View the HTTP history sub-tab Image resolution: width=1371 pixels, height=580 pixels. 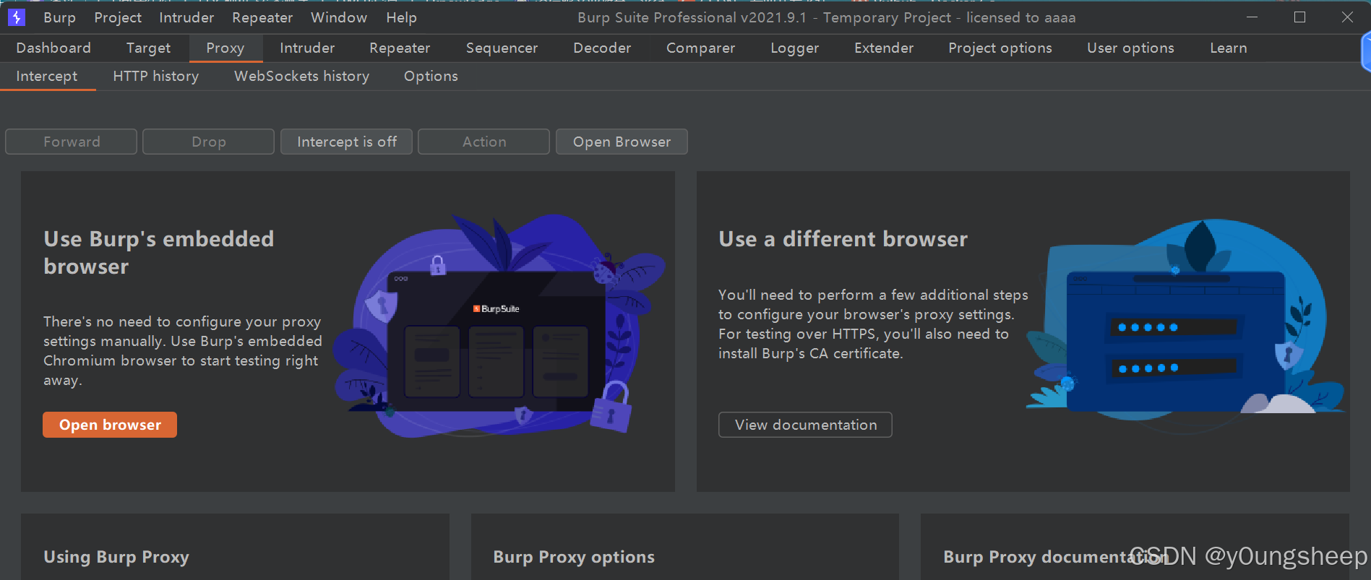[156, 76]
